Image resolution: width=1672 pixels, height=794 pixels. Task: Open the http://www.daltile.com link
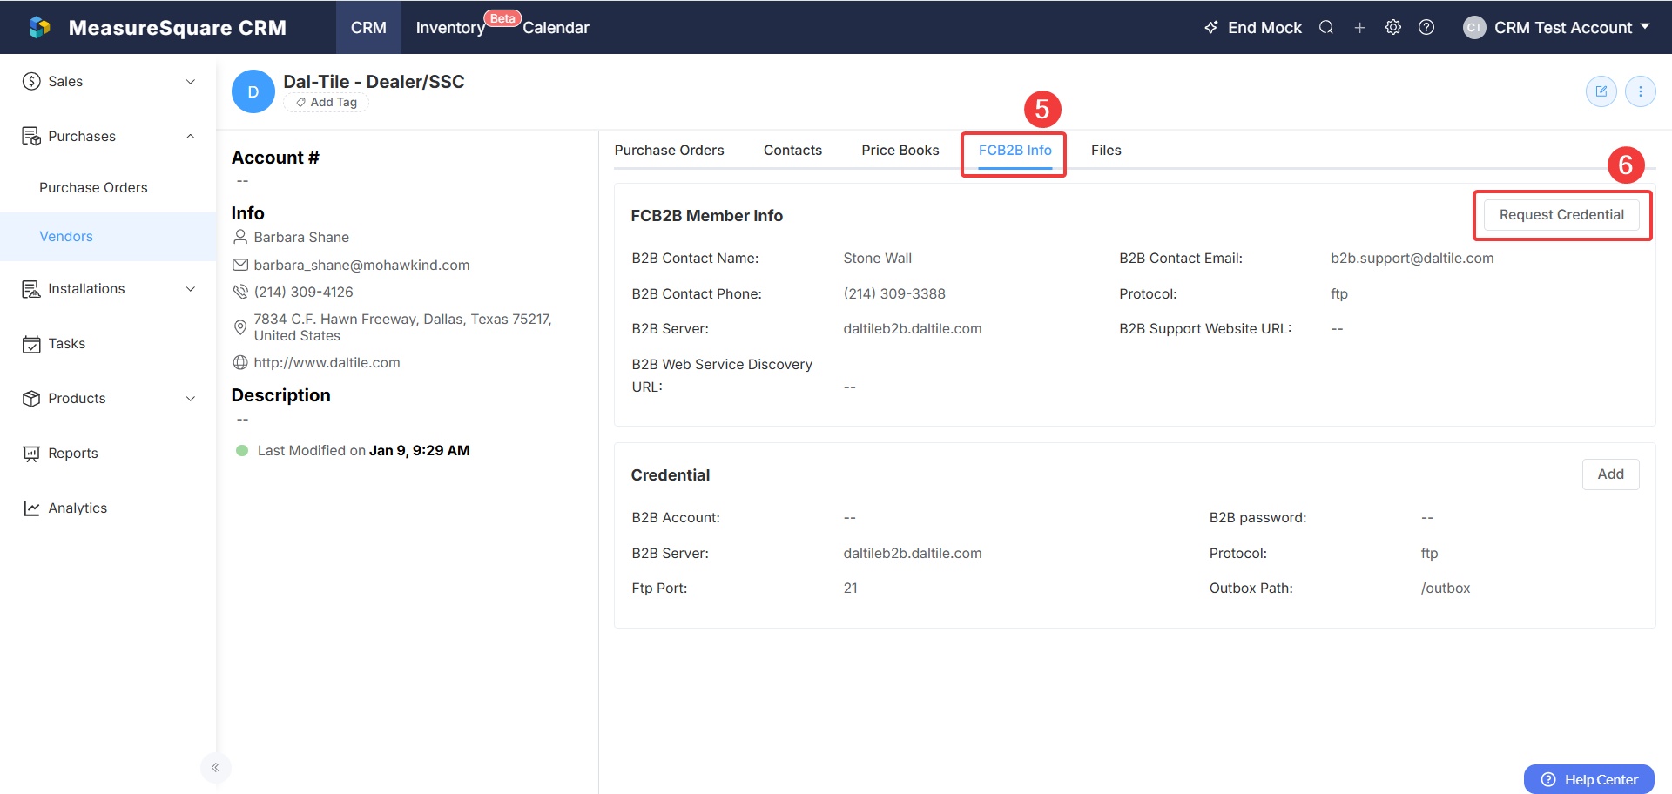(x=327, y=362)
